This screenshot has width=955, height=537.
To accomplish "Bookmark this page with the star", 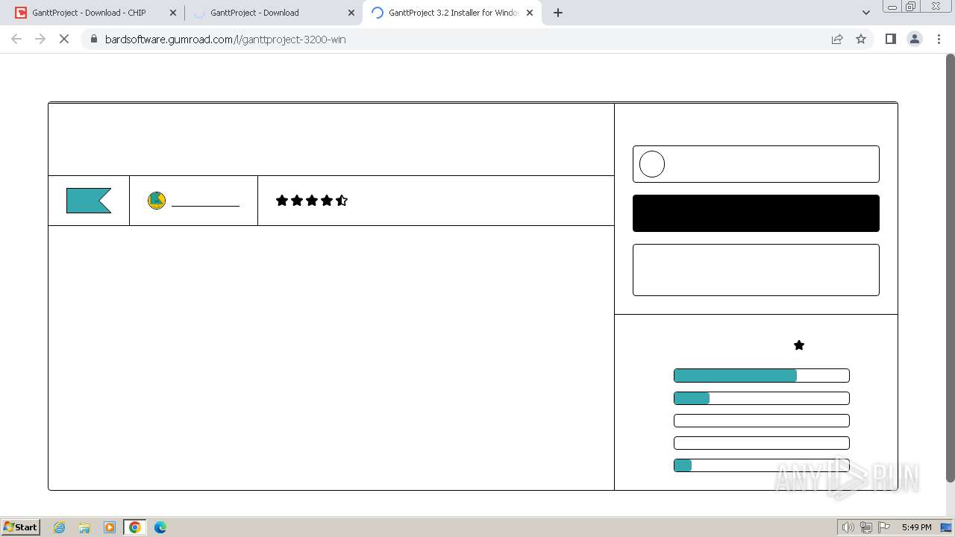I will coord(861,39).
